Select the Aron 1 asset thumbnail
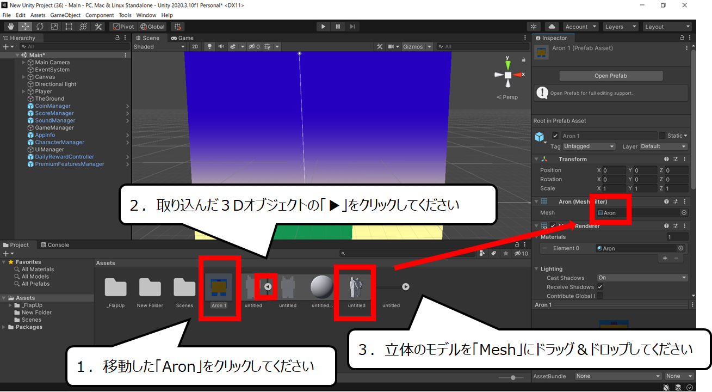 tap(219, 287)
